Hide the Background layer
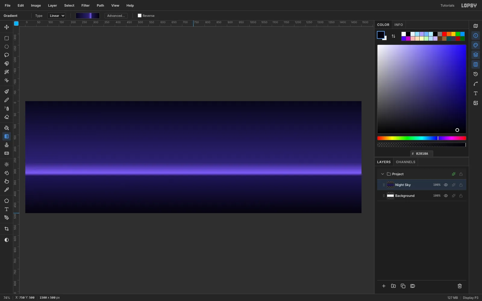Viewport: 482px width, 301px height. tap(446, 196)
